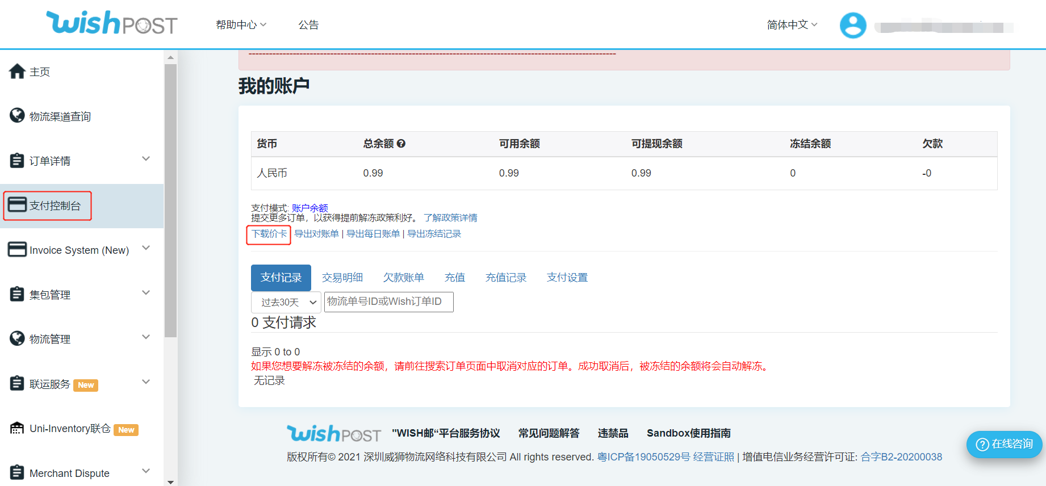The width and height of the screenshot is (1046, 486).
Task: Expand the Invoice System (New) chevron
Action: [x=146, y=248]
